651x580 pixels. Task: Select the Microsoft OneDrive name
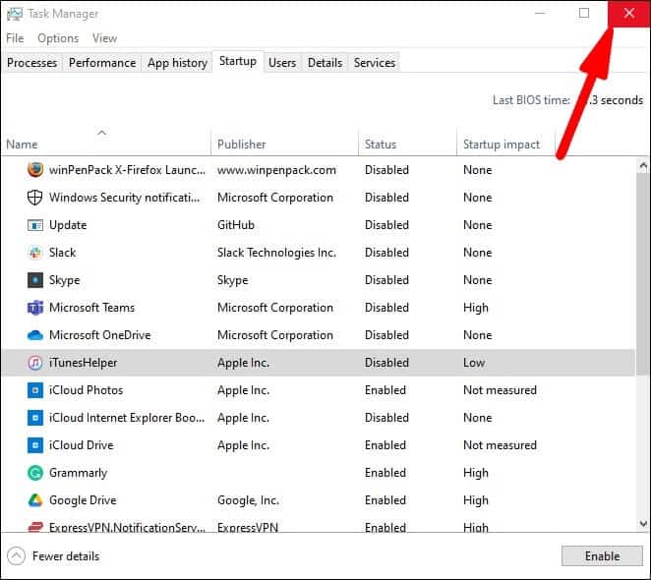click(100, 335)
